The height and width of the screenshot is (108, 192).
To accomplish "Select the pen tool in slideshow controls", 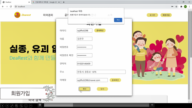I will coord(12,106).
